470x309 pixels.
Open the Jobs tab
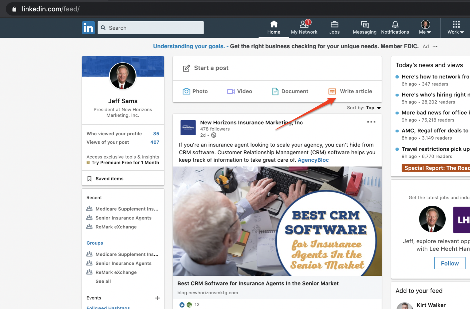(334, 28)
